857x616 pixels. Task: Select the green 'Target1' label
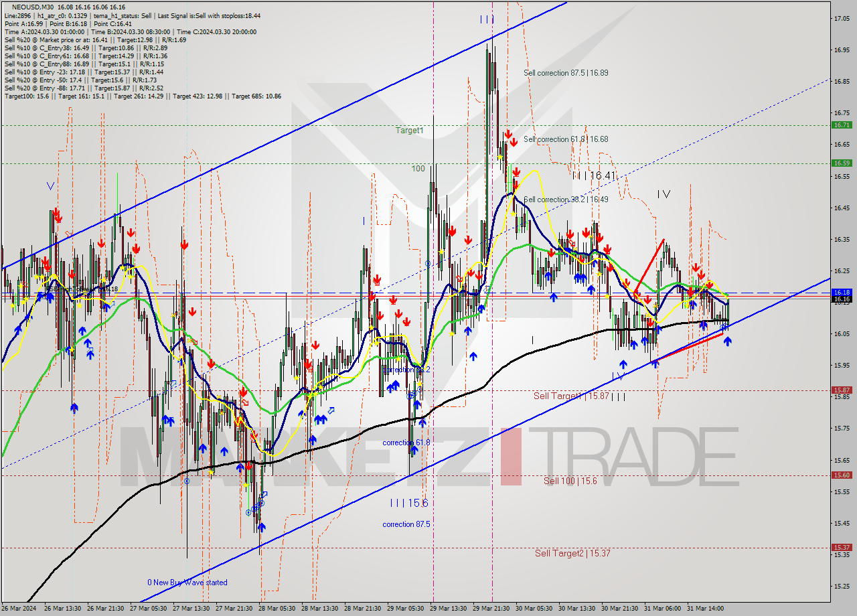click(x=409, y=131)
